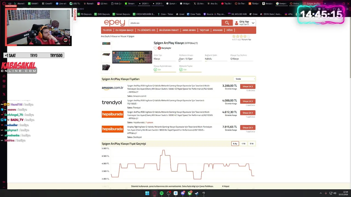The height and width of the screenshot is (197, 351).
Task: Click the GX Corner icon in sidebar bottom
Action: (x=4, y=182)
